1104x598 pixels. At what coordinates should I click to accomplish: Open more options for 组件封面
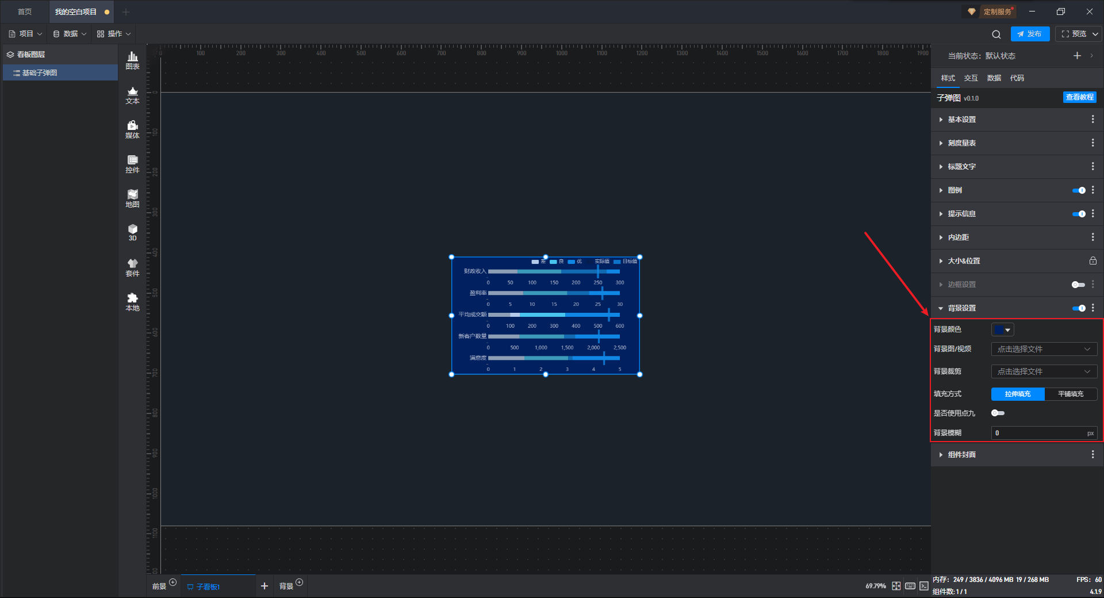1092,454
